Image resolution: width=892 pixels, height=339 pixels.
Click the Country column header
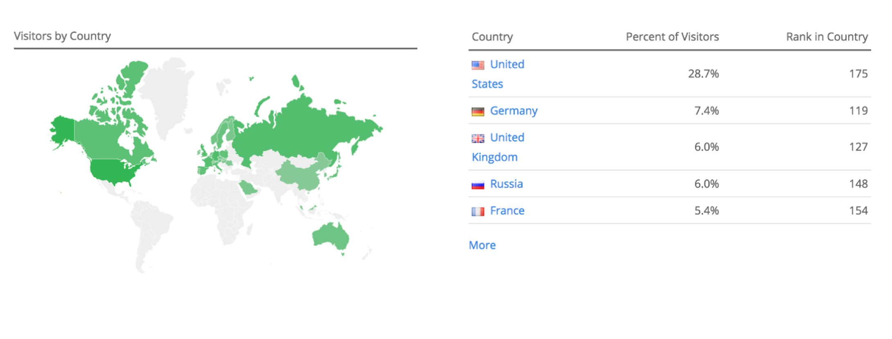click(x=492, y=37)
